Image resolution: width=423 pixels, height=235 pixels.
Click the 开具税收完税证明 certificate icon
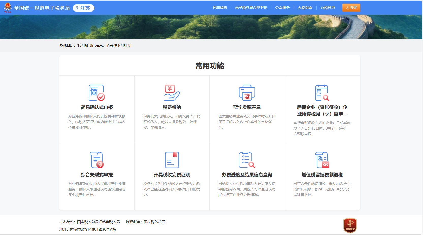172,160
